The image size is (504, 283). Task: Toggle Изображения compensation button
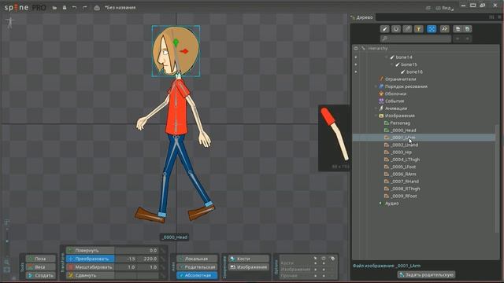coord(249,267)
